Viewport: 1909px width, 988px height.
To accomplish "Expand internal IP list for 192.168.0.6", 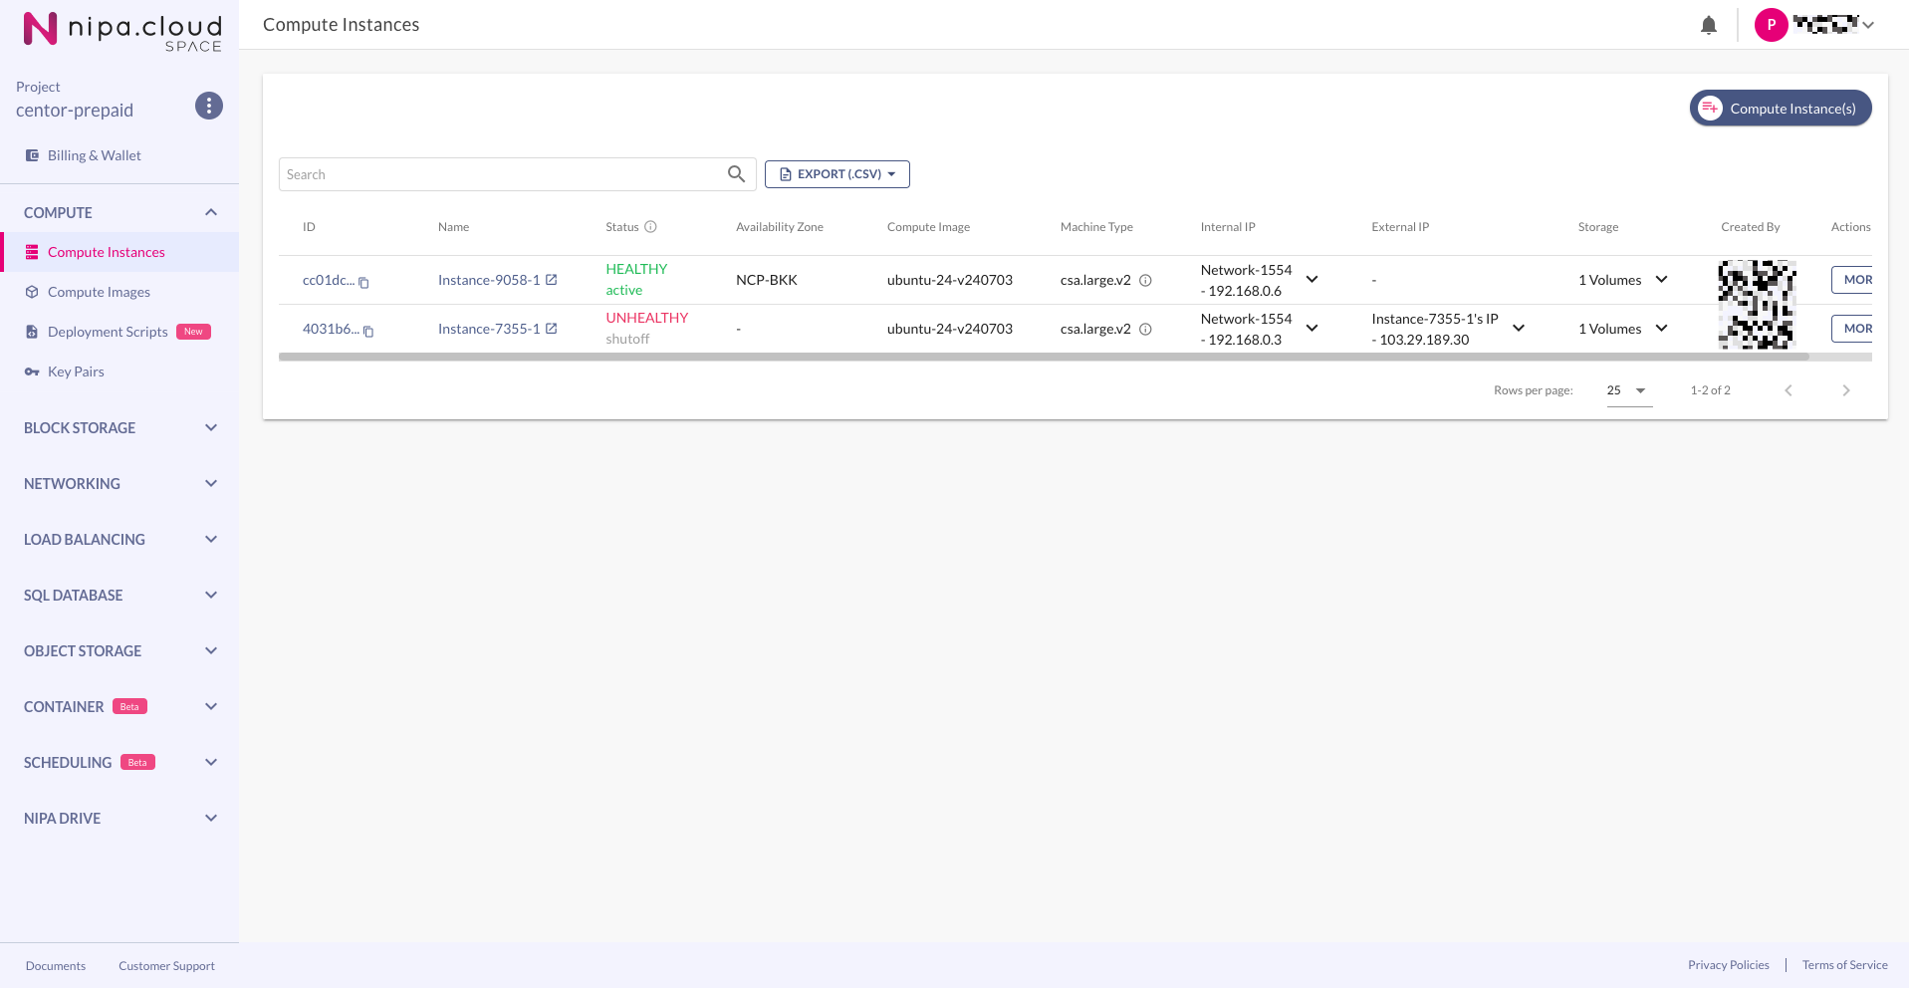I will pos(1312,280).
